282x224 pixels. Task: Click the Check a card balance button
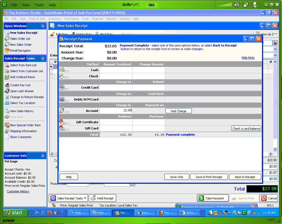click(246, 129)
